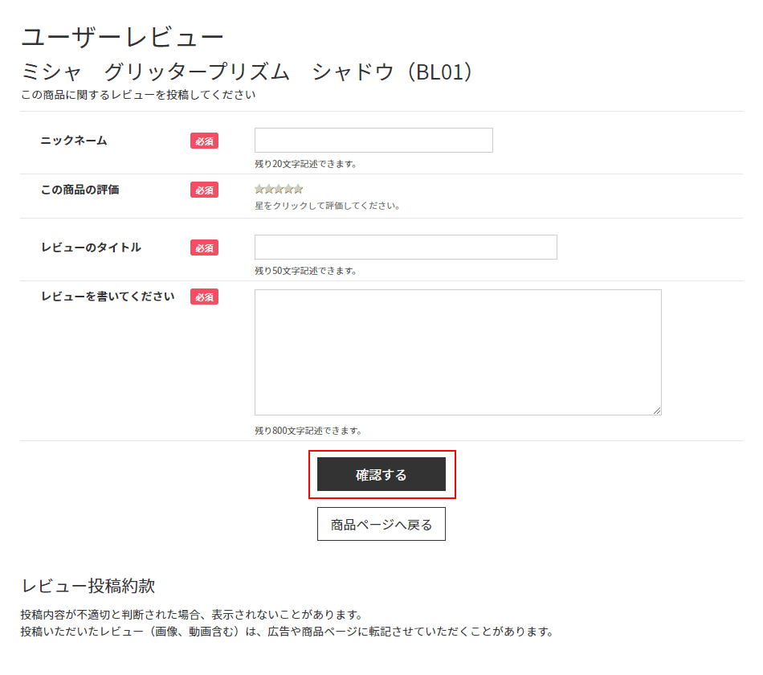The image size is (763, 675).
Task: Rate the product one star
Action: [259, 189]
